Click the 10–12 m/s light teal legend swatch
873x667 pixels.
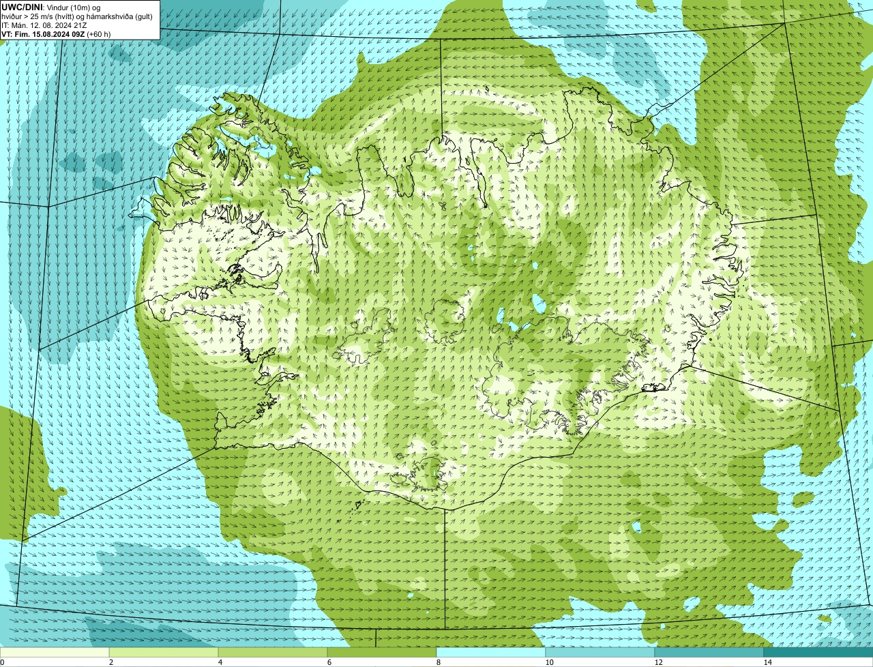point(600,652)
